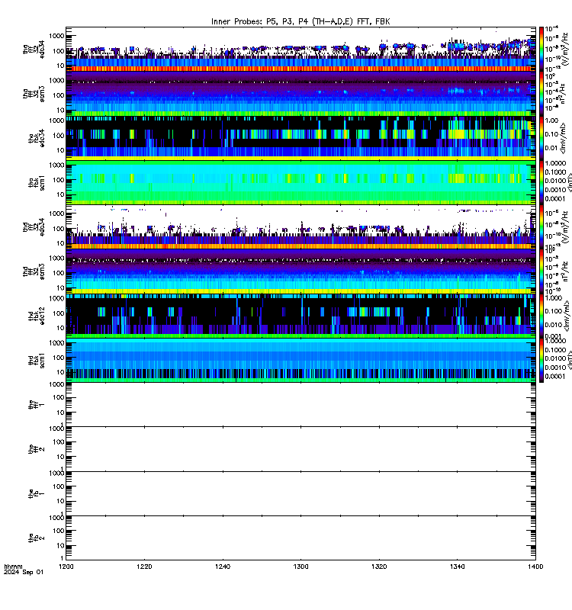This screenshot has width=572, height=610.
Task: Click inside the tha fbk scm1 spectrogram
Action: coord(300,182)
